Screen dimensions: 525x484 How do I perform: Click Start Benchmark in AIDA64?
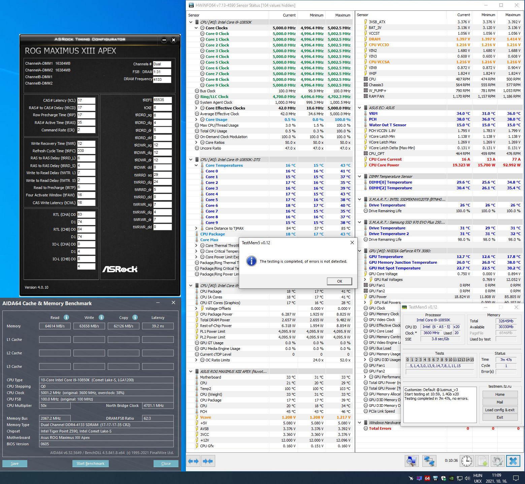pos(90,463)
